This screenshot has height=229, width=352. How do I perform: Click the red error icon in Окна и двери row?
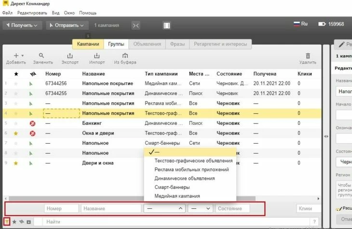[33, 134]
